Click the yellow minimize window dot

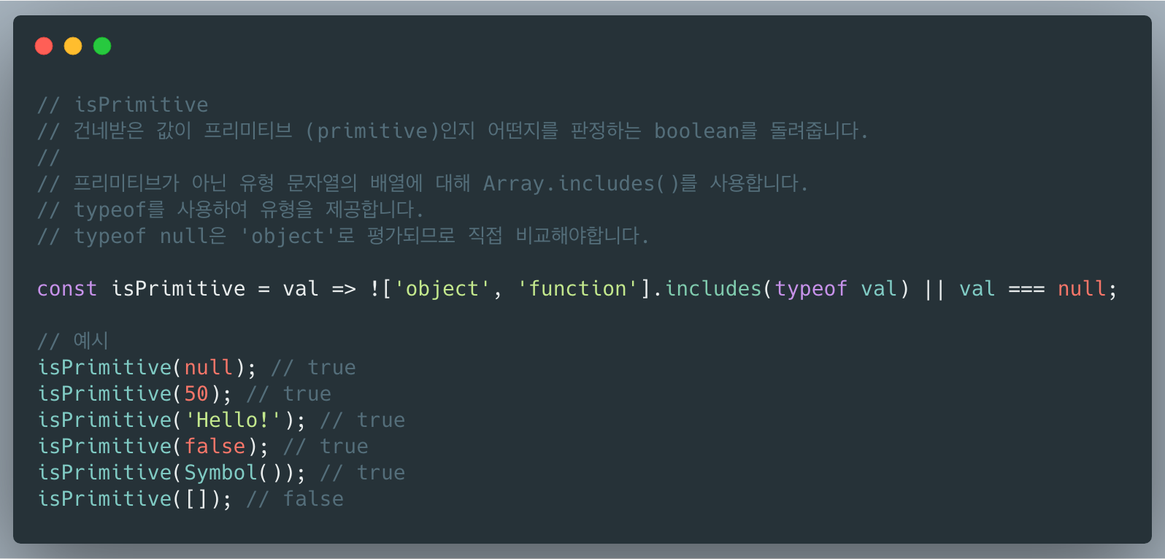(73, 46)
